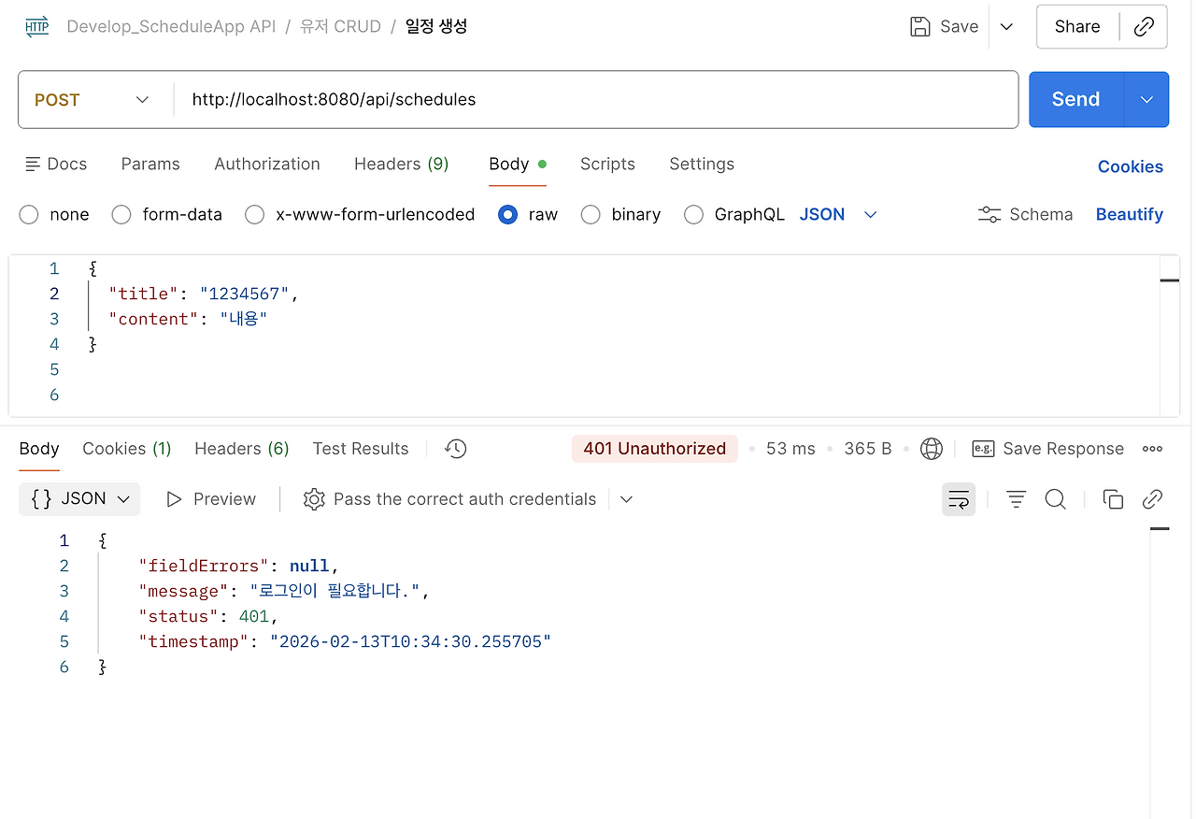Click the timestamp value in response

[410, 641]
